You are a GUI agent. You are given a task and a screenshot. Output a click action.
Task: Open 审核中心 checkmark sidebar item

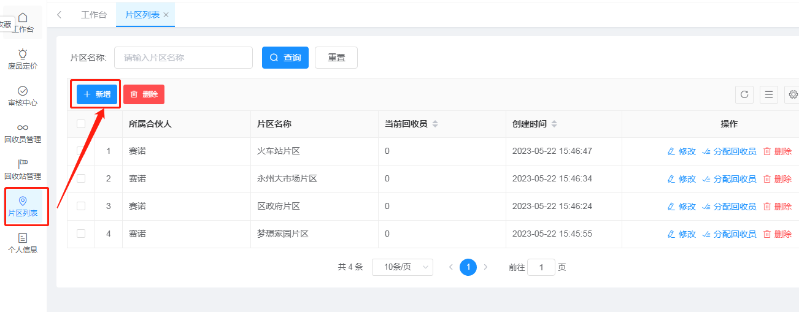coord(23,96)
